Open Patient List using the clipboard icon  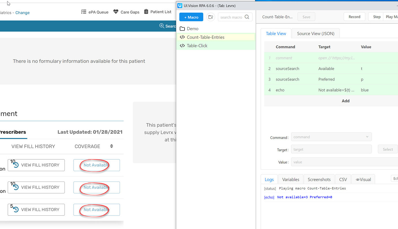click(147, 12)
